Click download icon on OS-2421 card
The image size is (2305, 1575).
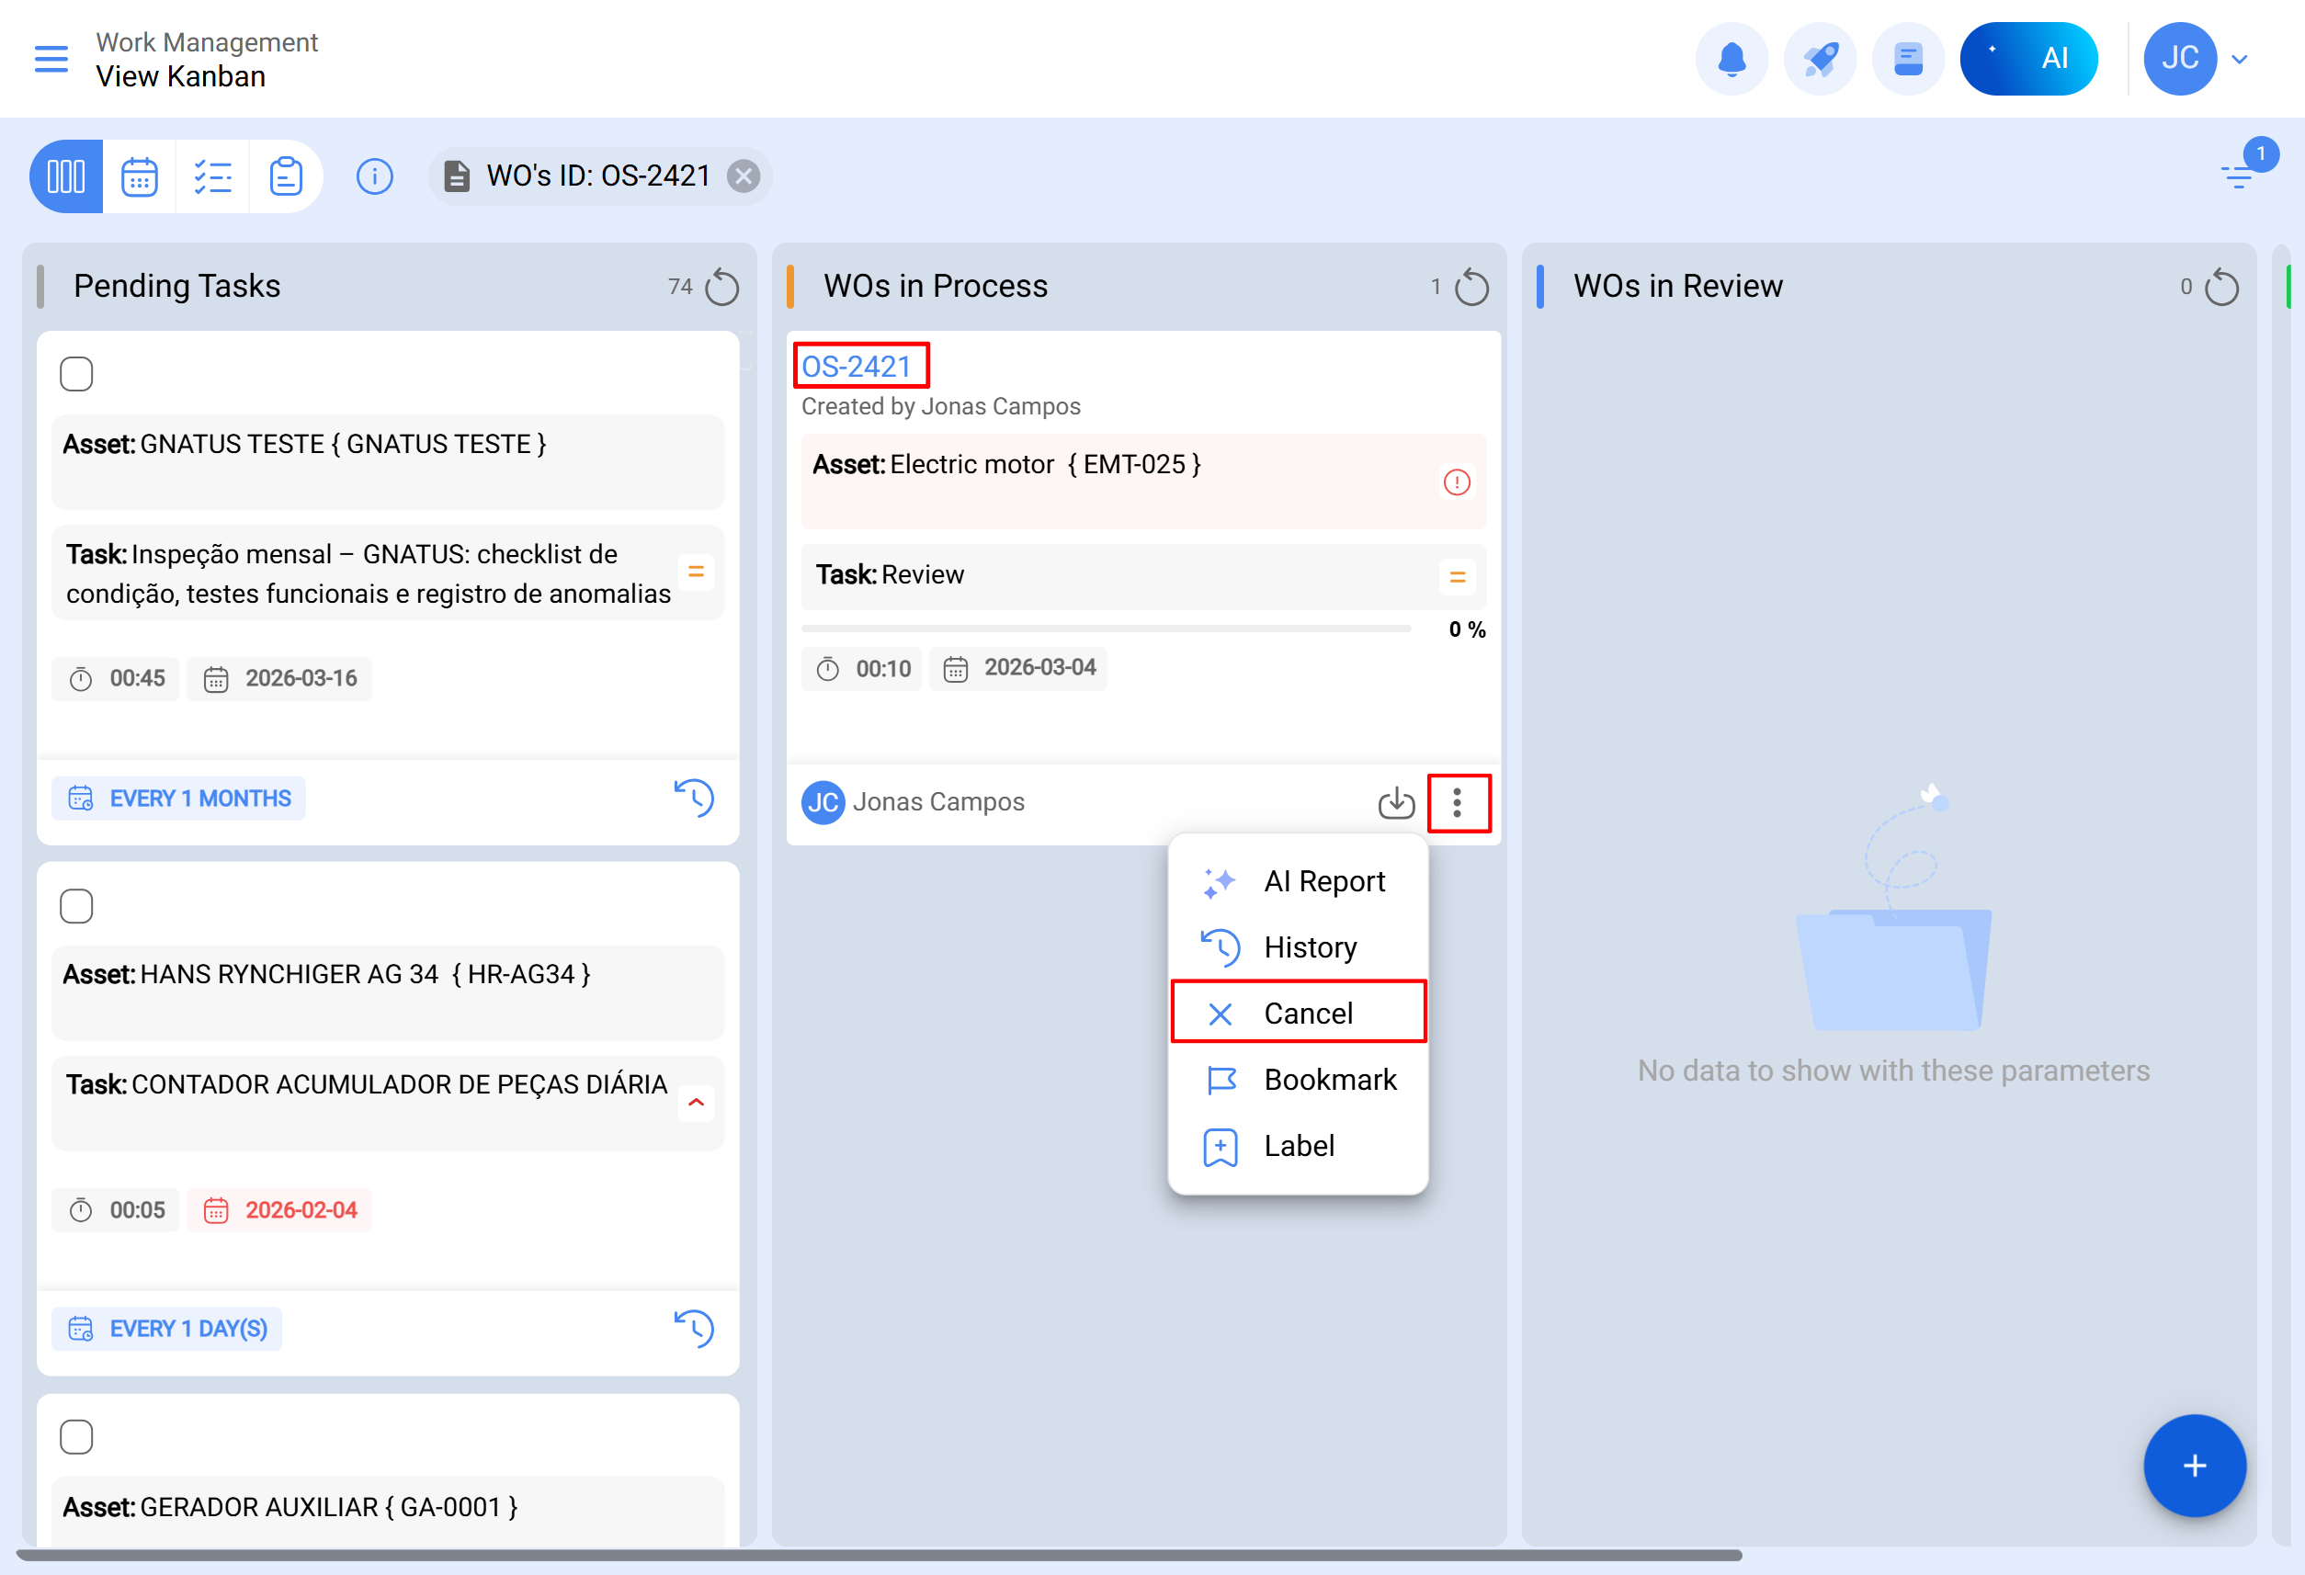[1395, 802]
